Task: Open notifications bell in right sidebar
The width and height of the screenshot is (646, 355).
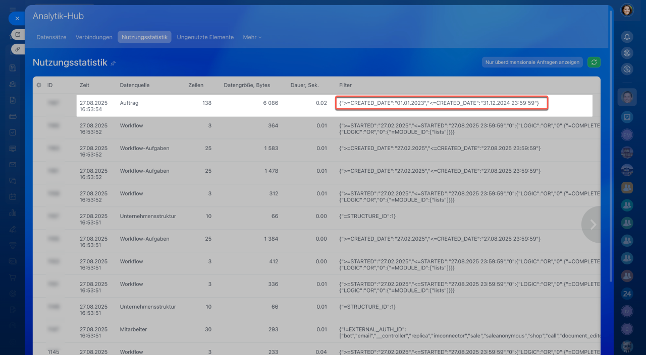Action: coord(627,37)
